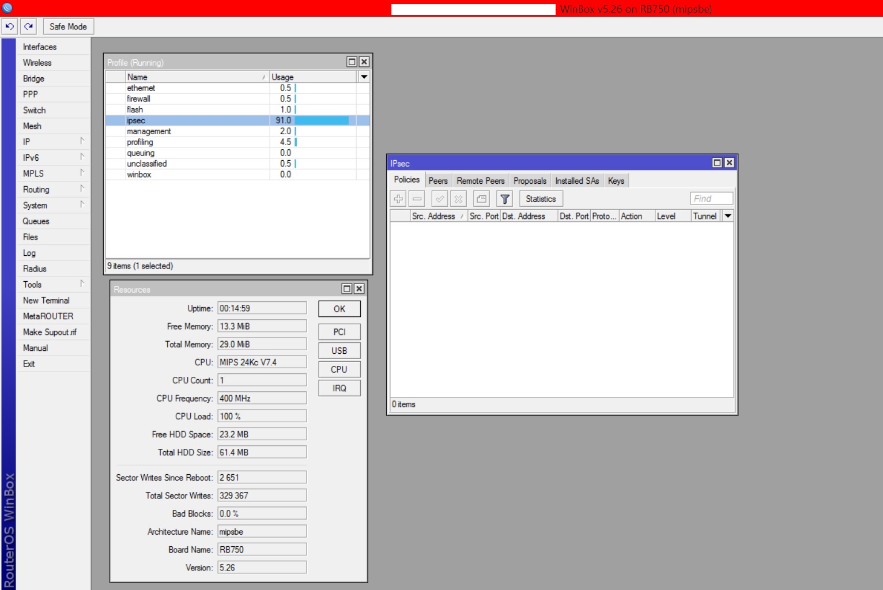Sort Profile list by Usage column

pyautogui.click(x=313, y=77)
